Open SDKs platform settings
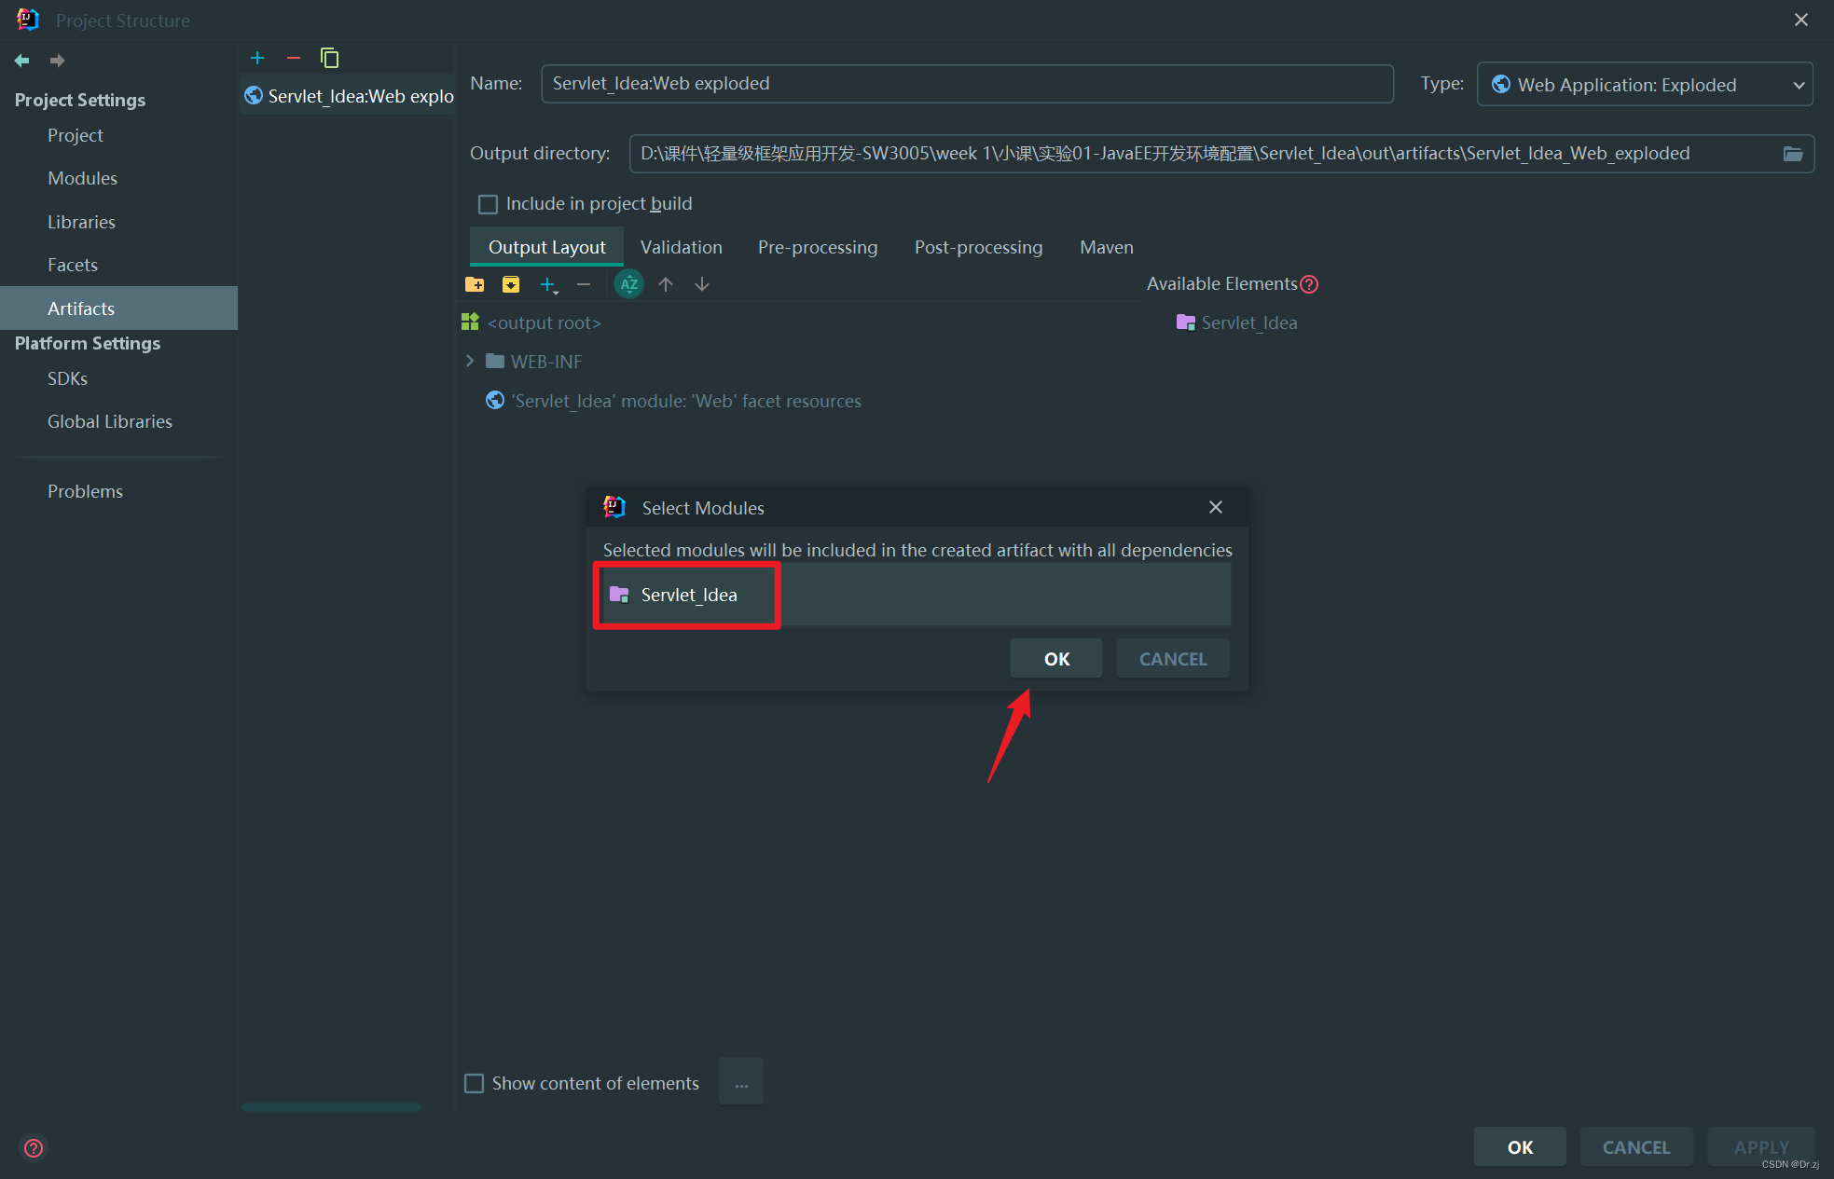This screenshot has height=1179, width=1834. (67, 378)
